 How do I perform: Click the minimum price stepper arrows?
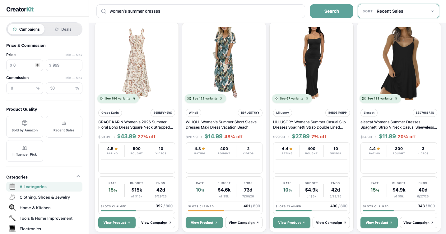tap(38, 65)
